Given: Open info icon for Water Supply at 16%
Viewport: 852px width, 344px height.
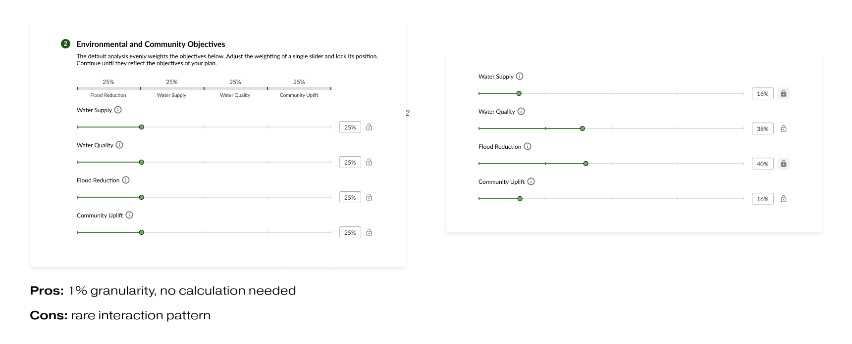Looking at the screenshot, I should (520, 76).
